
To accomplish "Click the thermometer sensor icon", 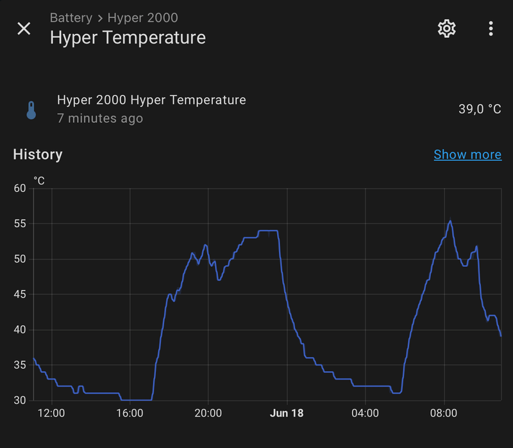I will [31, 110].
